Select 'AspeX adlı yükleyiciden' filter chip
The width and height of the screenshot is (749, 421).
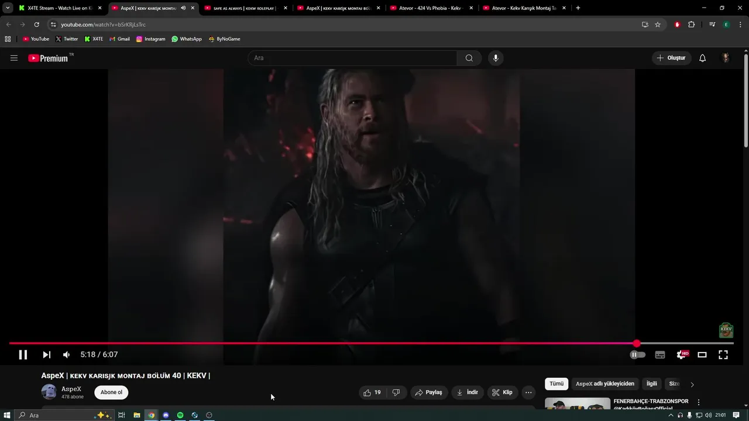[605, 384]
